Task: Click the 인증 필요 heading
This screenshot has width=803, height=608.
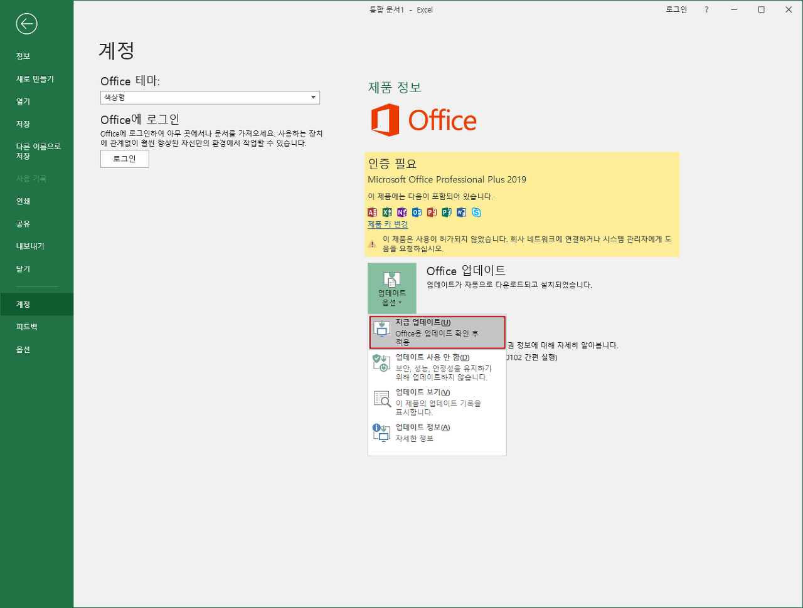Action: pos(392,164)
